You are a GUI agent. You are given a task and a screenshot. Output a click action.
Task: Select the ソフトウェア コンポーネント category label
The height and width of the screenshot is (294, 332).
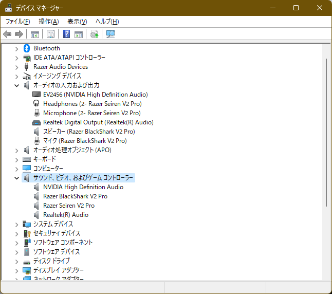(63, 243)
